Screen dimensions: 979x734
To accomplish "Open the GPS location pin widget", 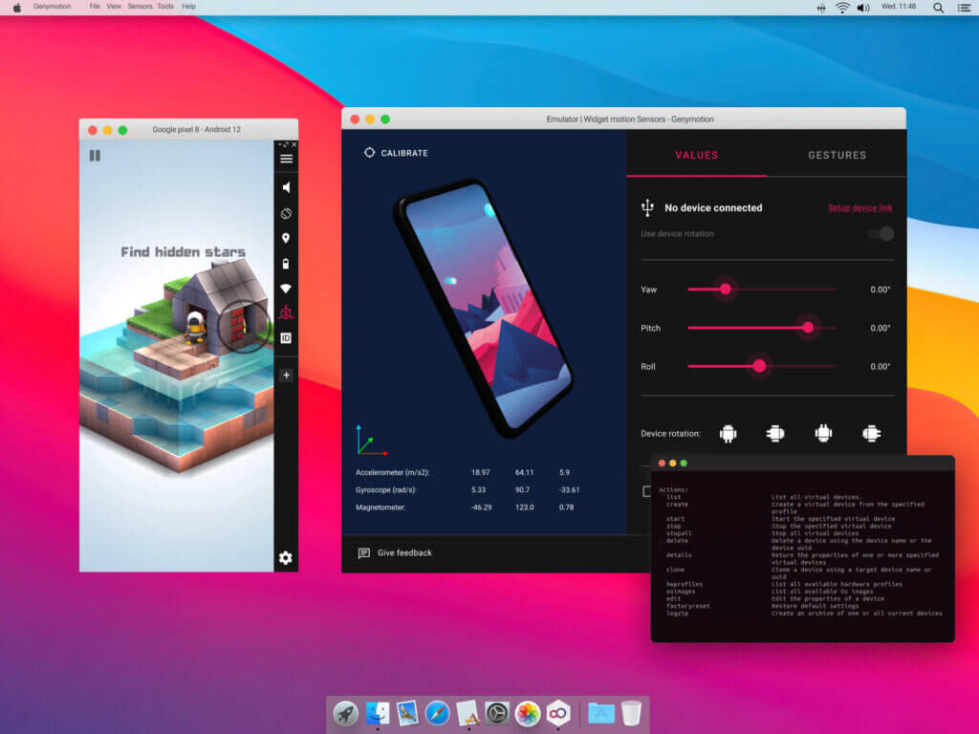I will point(286,238).
